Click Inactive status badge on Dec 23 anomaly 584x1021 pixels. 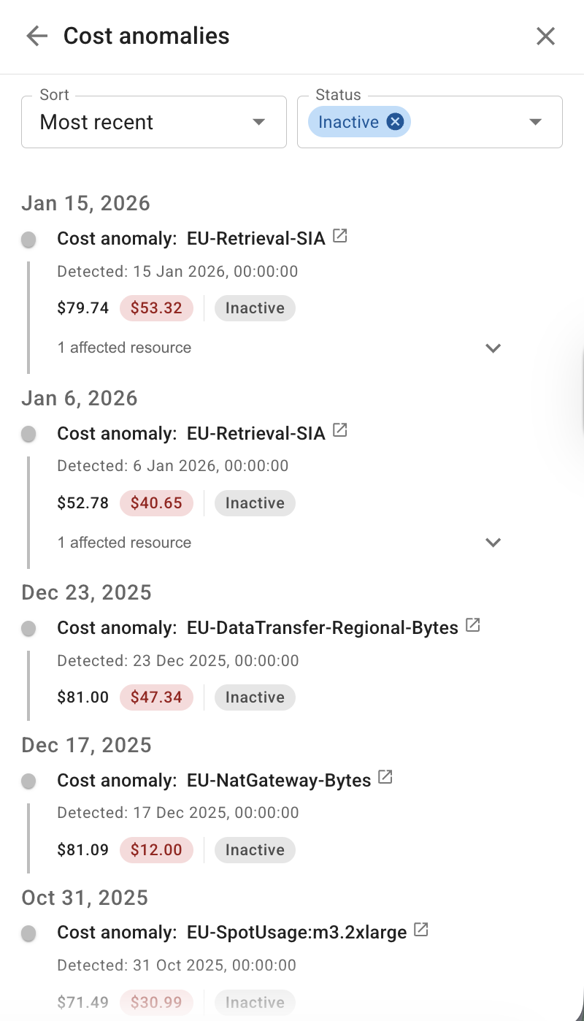coord(255,697)
